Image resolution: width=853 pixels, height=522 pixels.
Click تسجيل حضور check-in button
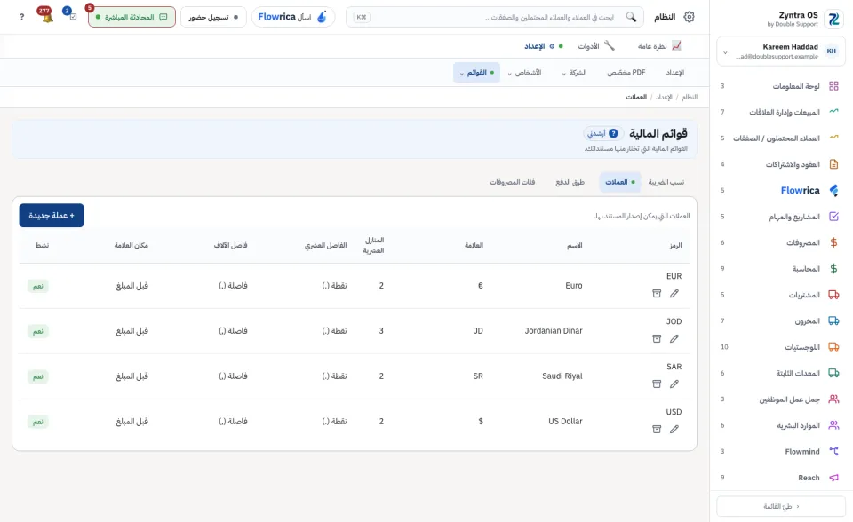pyautogui.click(x=213, y=17)
